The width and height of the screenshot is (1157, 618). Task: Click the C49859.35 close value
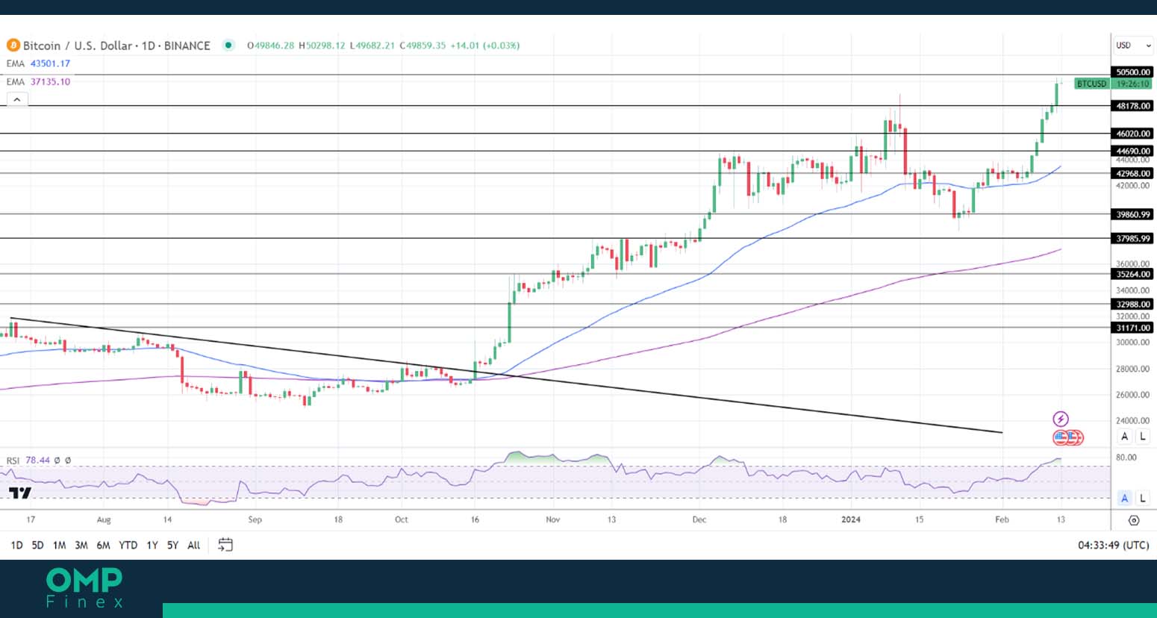[x=422, y=46]
